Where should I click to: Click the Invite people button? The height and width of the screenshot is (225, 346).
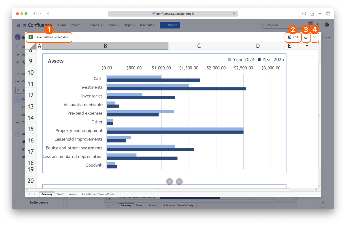[39, 202]
